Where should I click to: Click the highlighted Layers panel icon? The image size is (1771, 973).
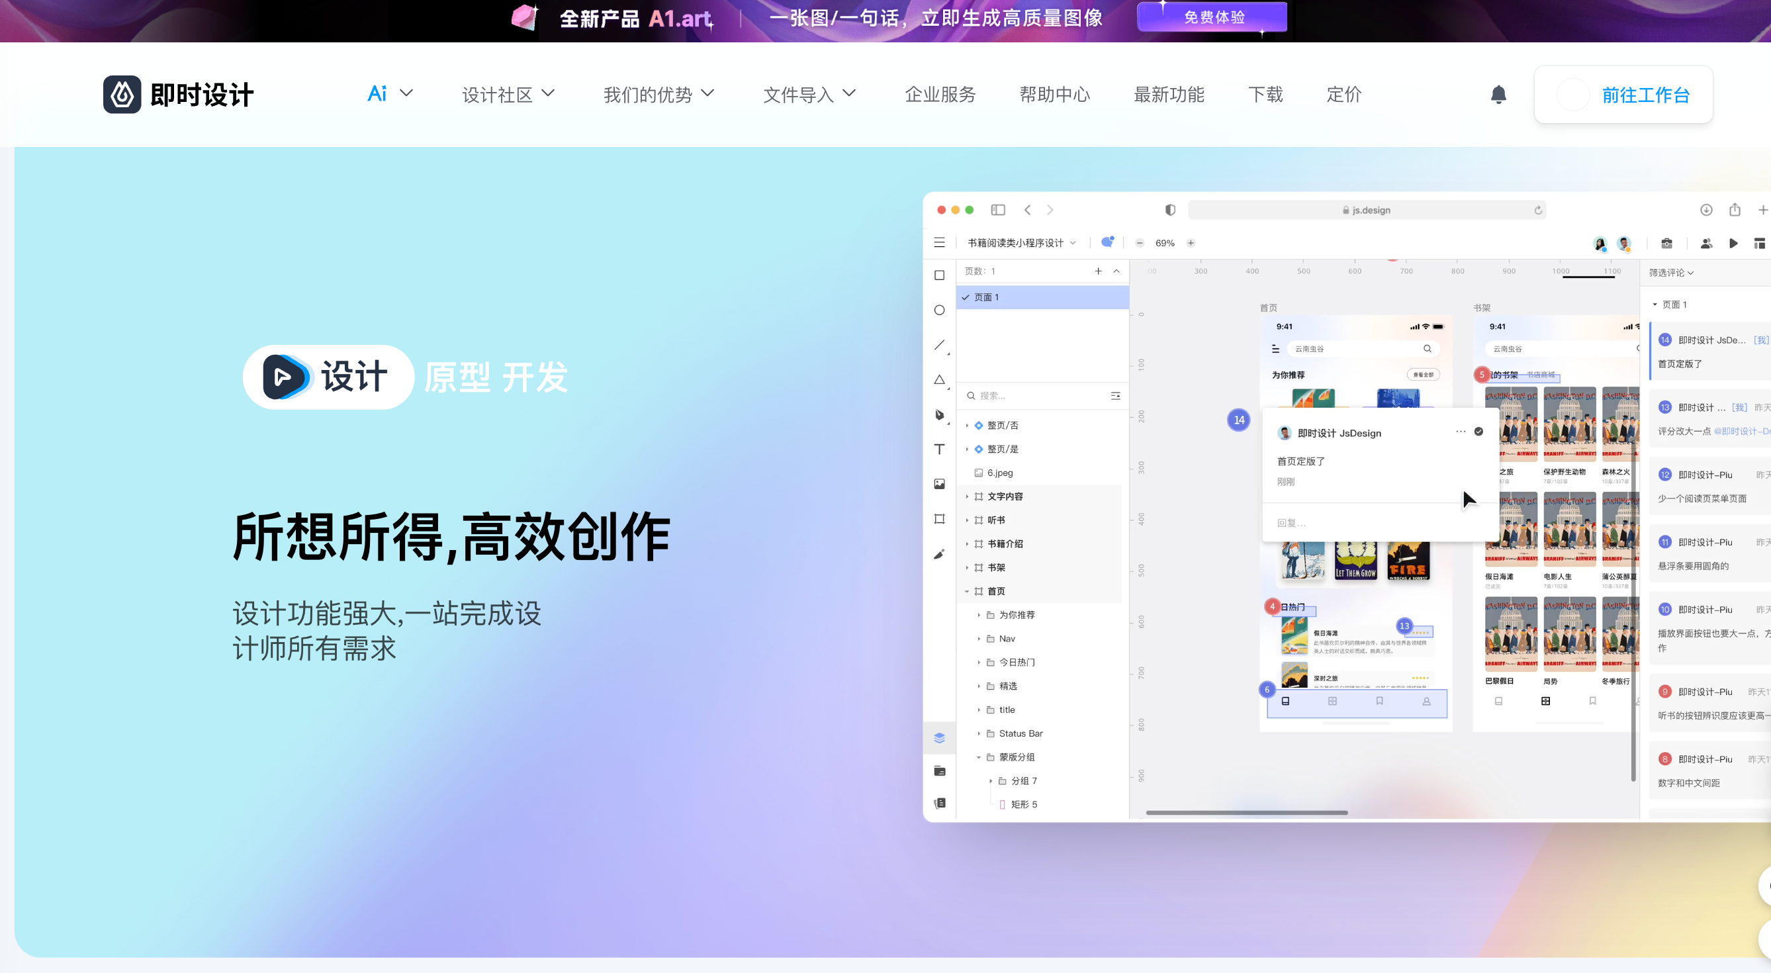[939, 738]
